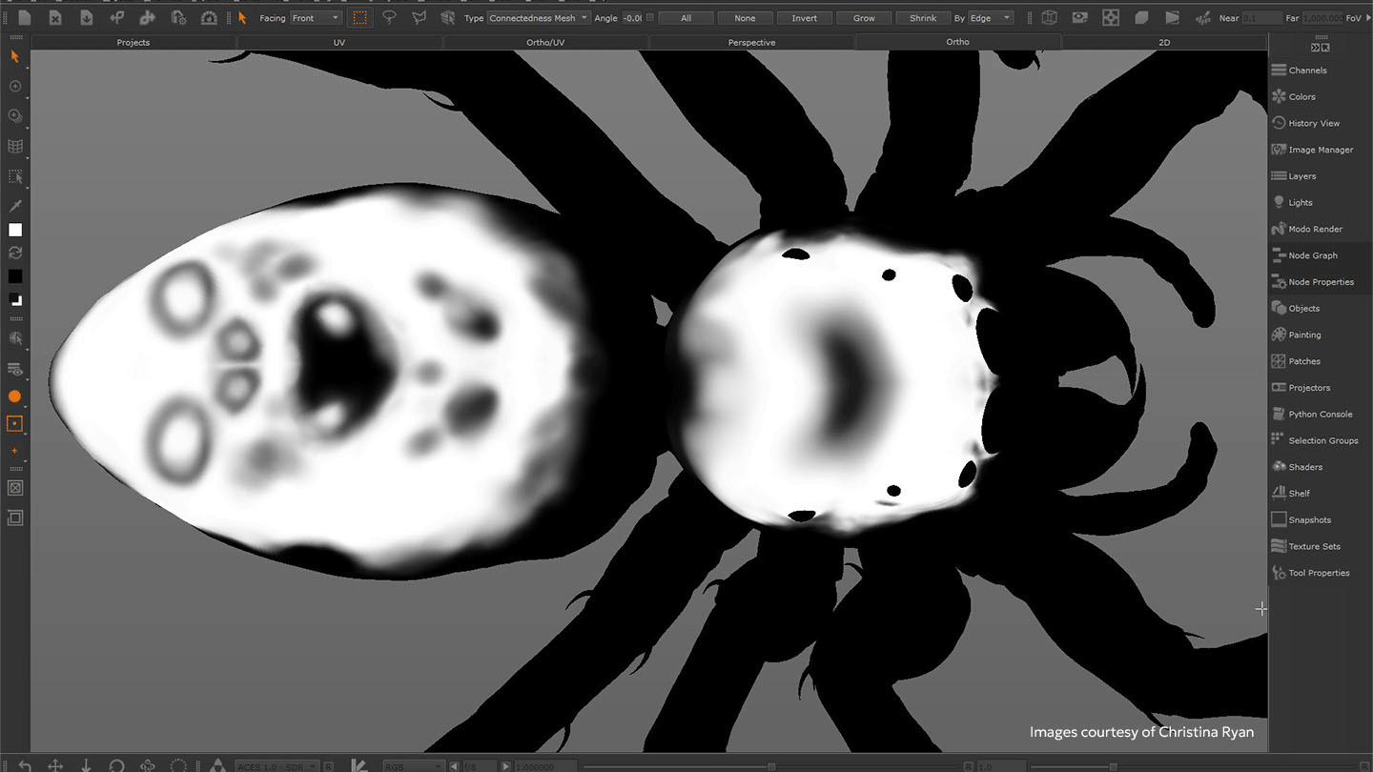Click the Shrink selection button
Image resolution: width=1373 pixels, height=772 pixels.
click(x=923, y=18)
